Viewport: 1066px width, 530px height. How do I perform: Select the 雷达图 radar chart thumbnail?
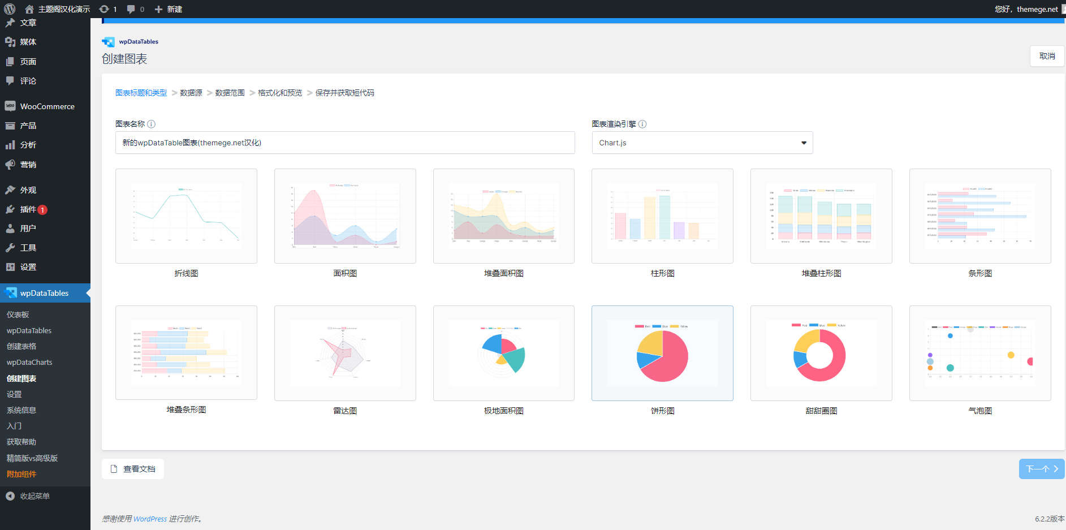coord(345,353)
